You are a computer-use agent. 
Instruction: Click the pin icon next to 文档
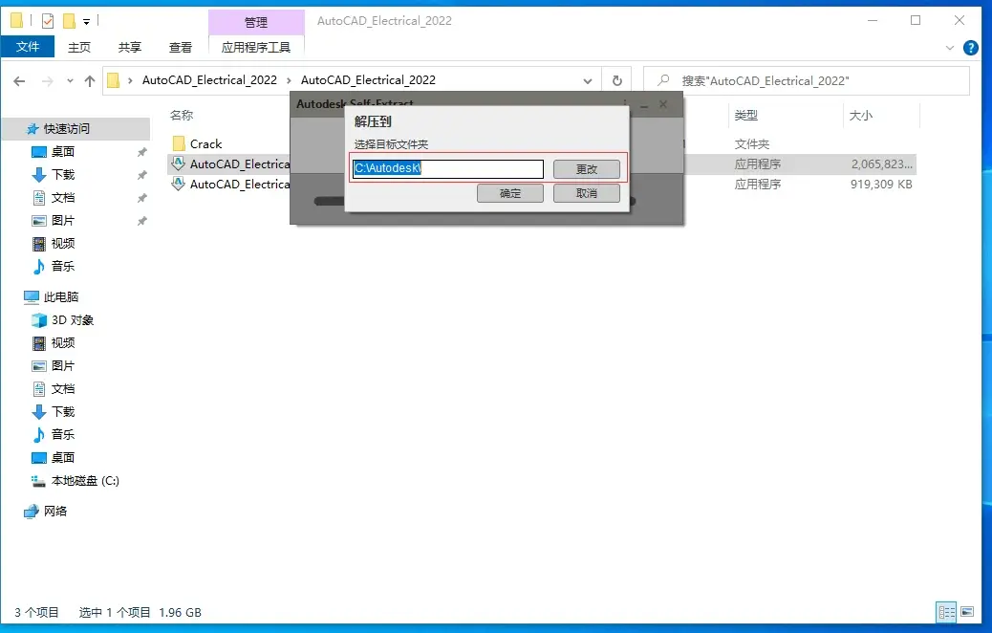141,198
